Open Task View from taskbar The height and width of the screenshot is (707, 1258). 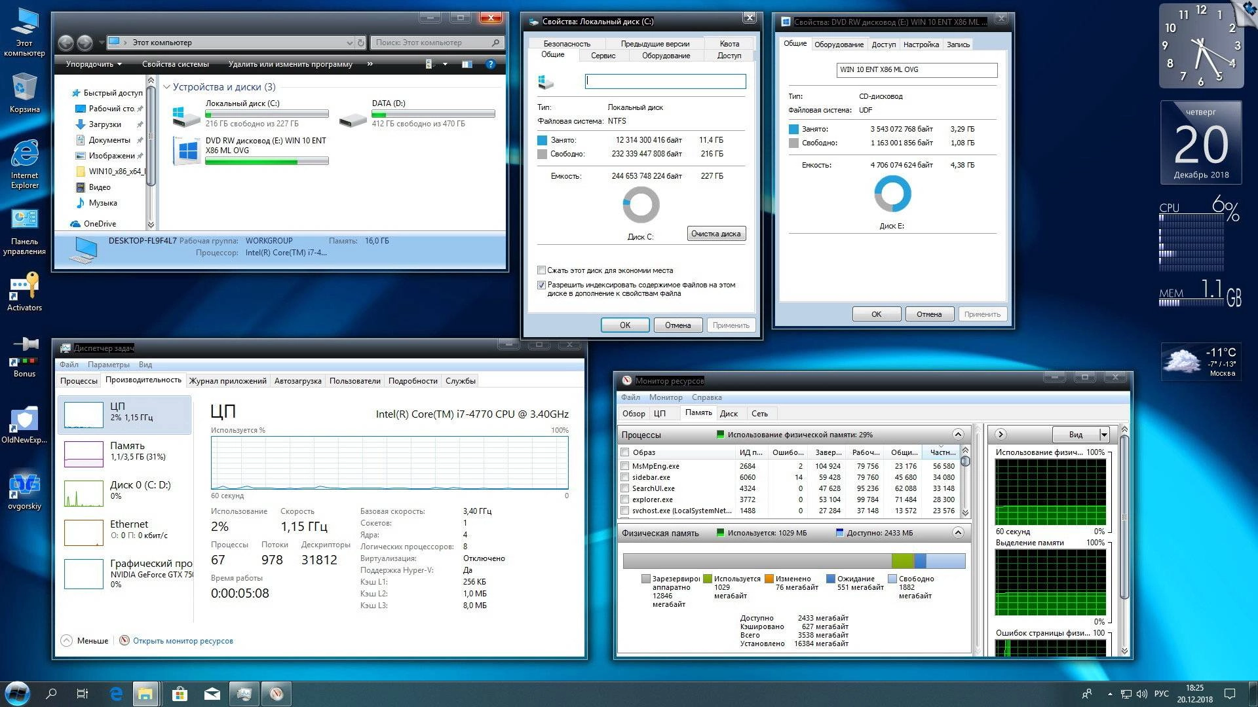coord(83,694)
